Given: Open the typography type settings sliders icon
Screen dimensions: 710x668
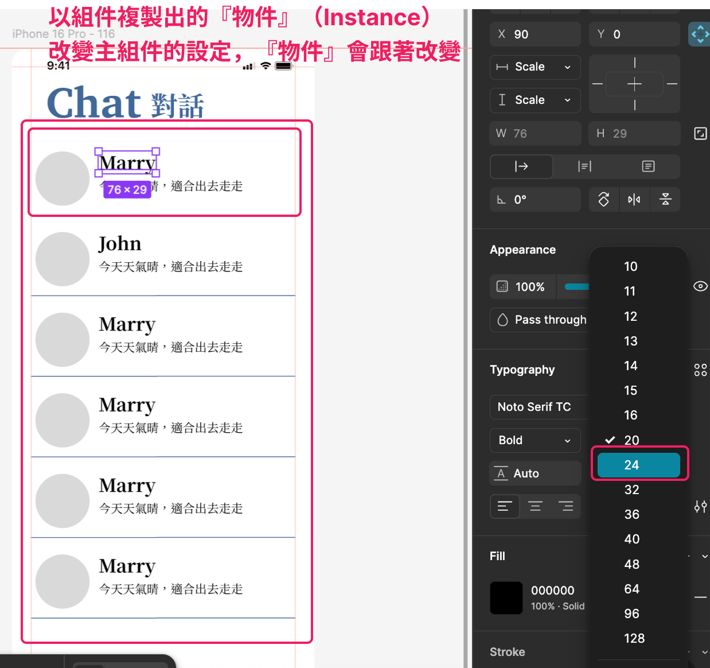Looking at the screenshot, I should pyautogui.click(x=700, y=507).
